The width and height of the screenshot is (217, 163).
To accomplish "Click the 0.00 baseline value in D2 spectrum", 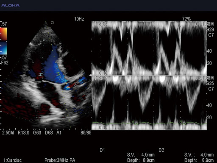I will 103,127.
